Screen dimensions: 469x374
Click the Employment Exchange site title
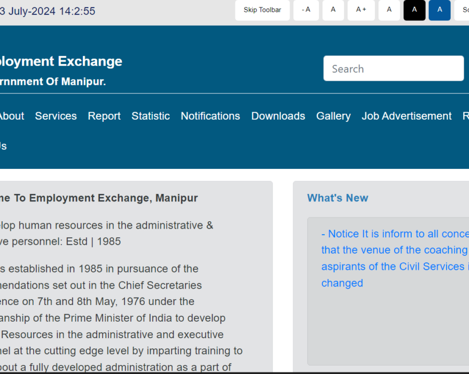point(61,61)
